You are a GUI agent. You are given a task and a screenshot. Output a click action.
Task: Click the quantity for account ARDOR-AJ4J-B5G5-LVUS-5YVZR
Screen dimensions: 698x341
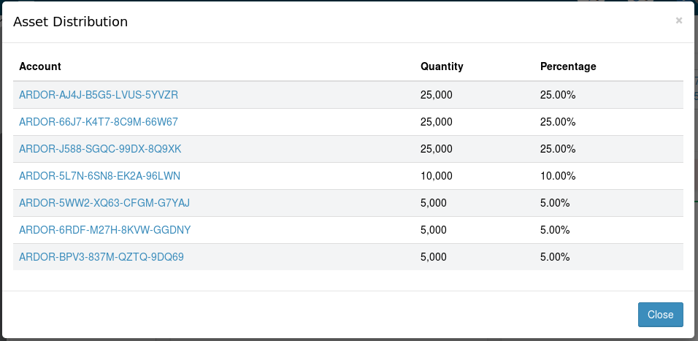tap(437, 95)
